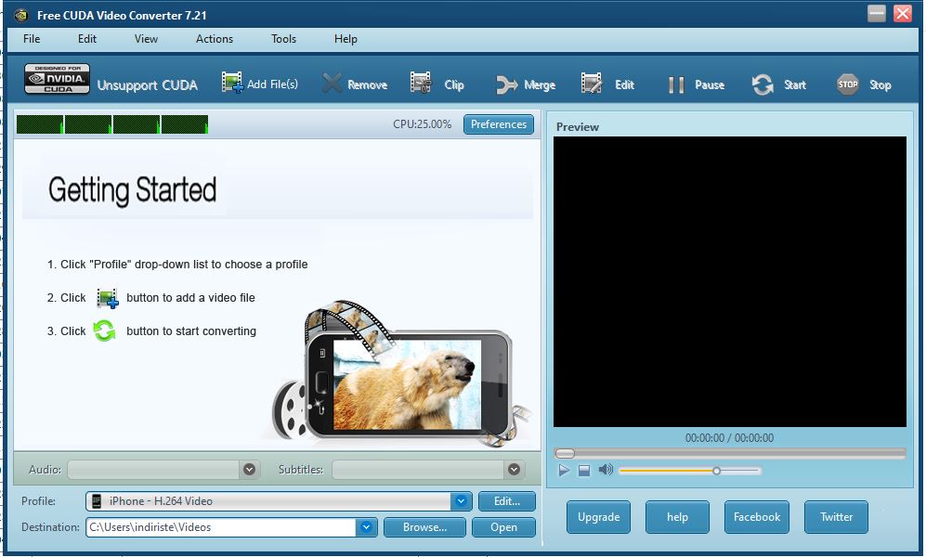Open the Help menu
Viewport: 926px width, 557px height.
click(346, 39)
